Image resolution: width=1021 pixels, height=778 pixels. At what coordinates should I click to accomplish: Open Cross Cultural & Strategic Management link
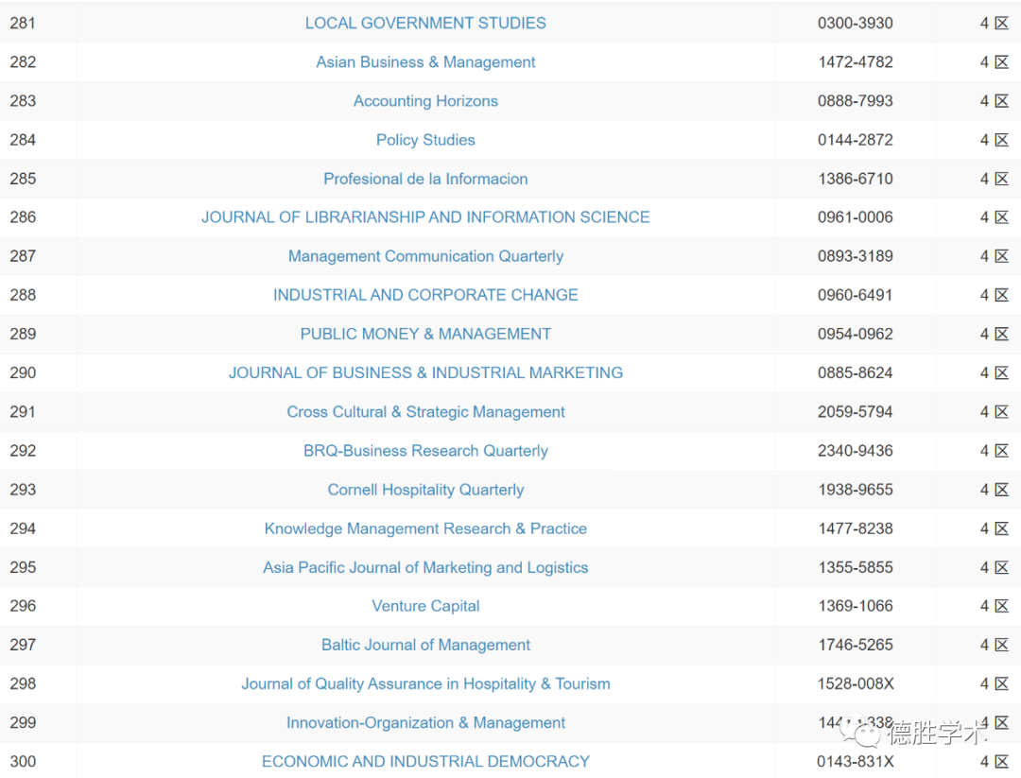tap(425, 411)
